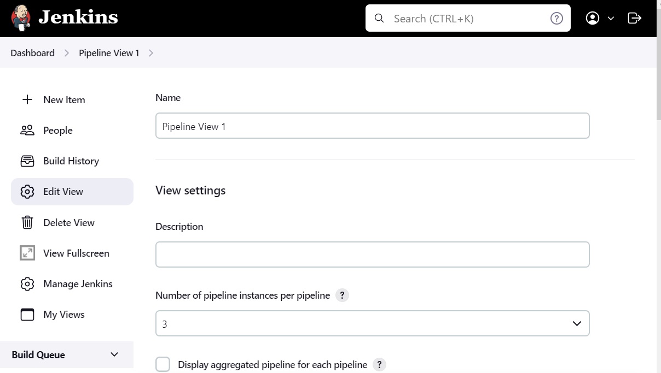Click the Delete View trash icon
This screenshot has height=373, width=661.
[x=27, y=222]
